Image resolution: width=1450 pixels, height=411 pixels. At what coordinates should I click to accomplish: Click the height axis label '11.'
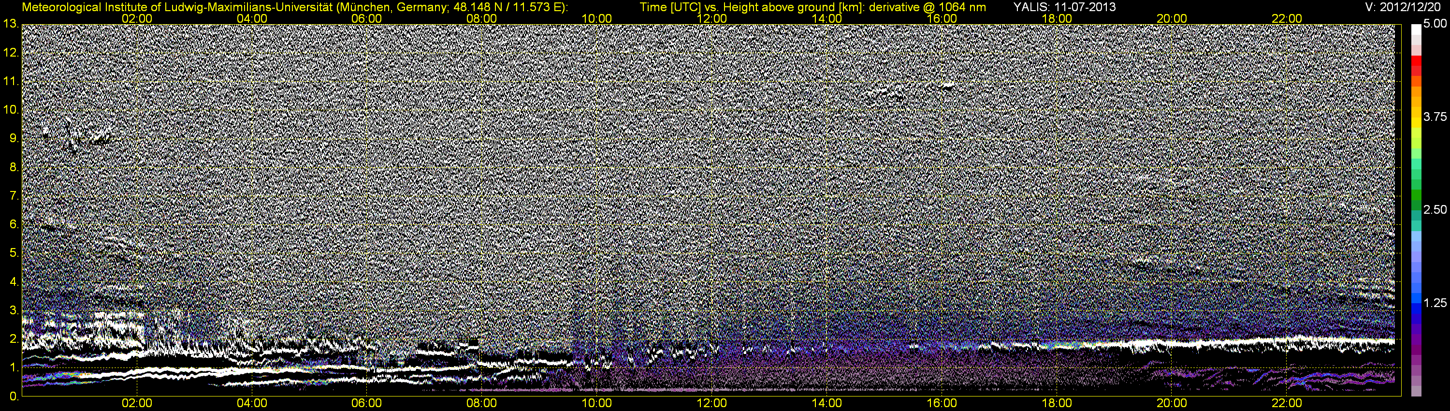pos(11,81)
